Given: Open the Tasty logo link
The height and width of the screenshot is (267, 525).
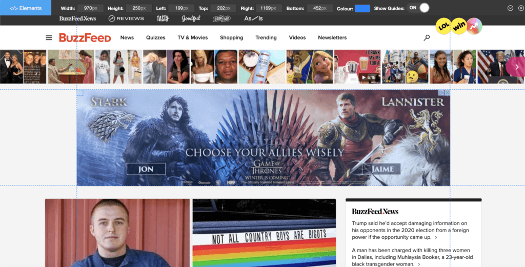Looking at the screenshot, I should 163,18.
